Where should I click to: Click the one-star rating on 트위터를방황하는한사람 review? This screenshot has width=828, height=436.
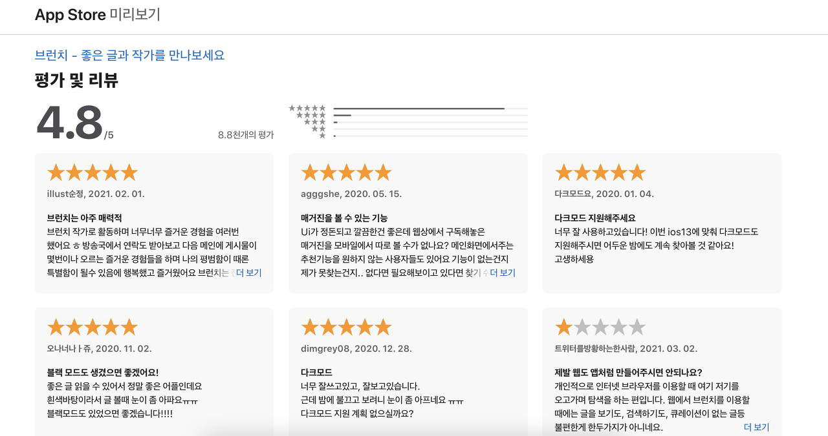(600, 327)
